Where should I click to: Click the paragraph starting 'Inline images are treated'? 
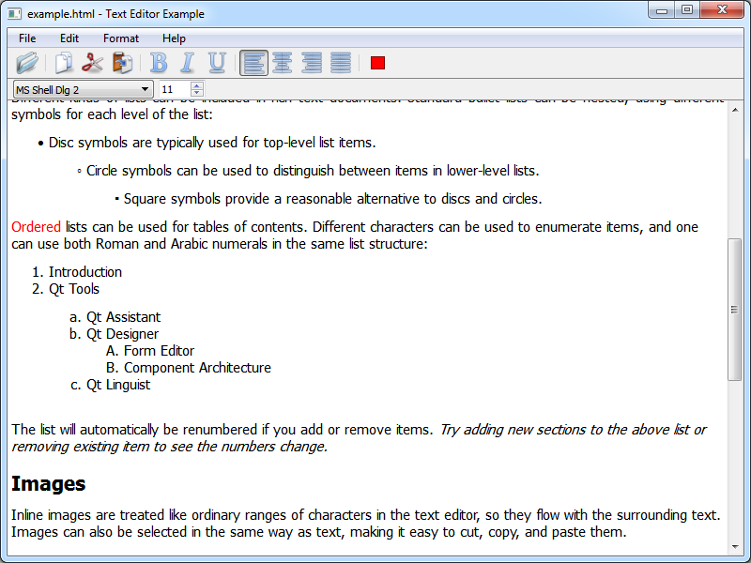pos(366,524)
